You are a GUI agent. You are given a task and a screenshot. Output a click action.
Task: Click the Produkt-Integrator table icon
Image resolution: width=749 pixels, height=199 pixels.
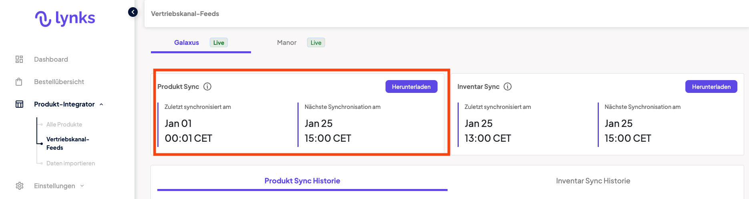click(19, 104)
